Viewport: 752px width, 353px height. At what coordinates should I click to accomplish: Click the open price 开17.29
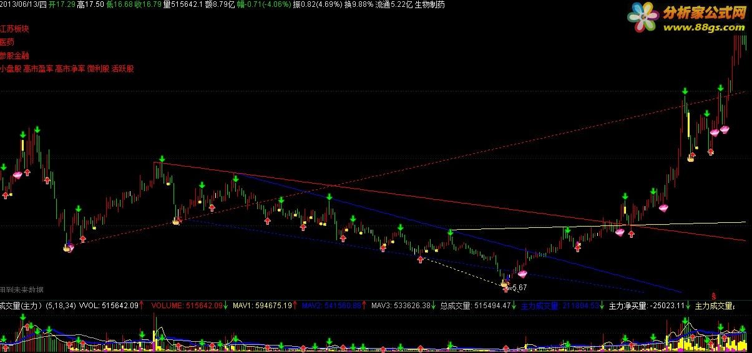(x=62, y=4)
